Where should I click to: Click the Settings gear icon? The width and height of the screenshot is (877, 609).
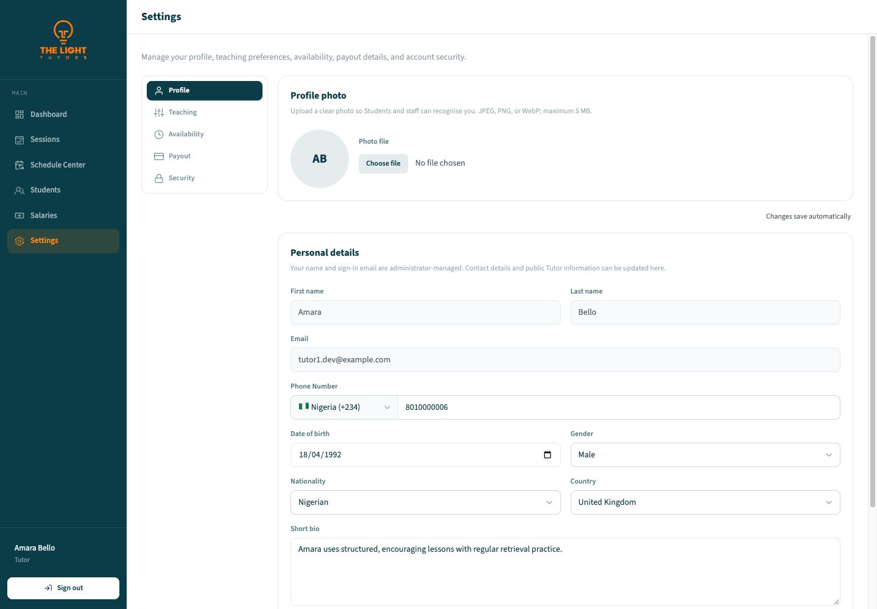pos(19,241)
